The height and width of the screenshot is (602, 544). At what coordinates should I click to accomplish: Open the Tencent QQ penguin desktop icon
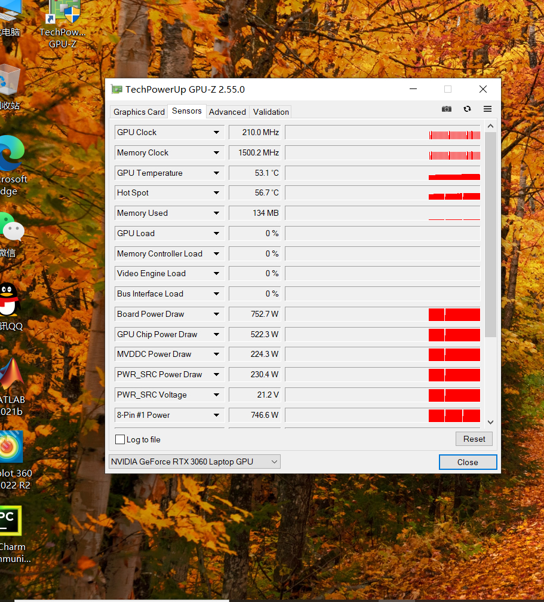pos(11,307)
